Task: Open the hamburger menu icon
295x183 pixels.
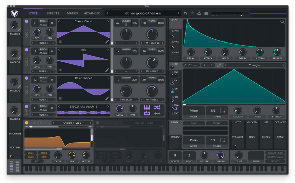Action: click(206, 13)
